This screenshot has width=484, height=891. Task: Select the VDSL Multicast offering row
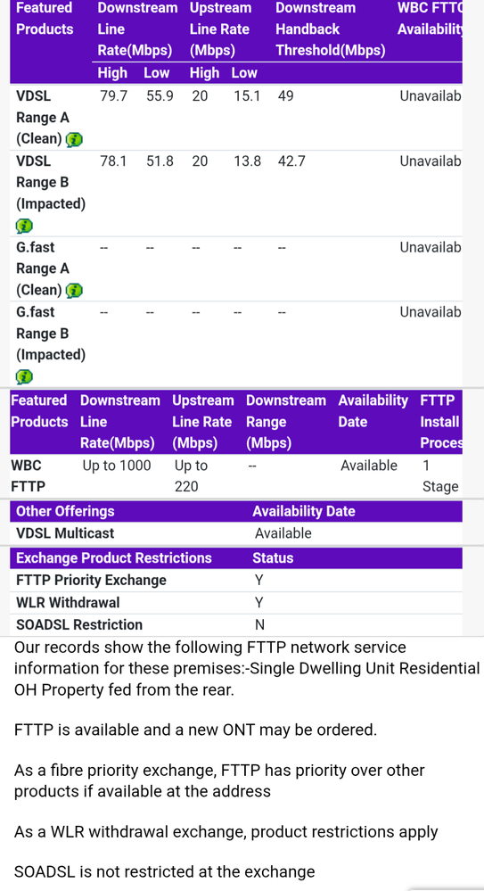point(235,533)
